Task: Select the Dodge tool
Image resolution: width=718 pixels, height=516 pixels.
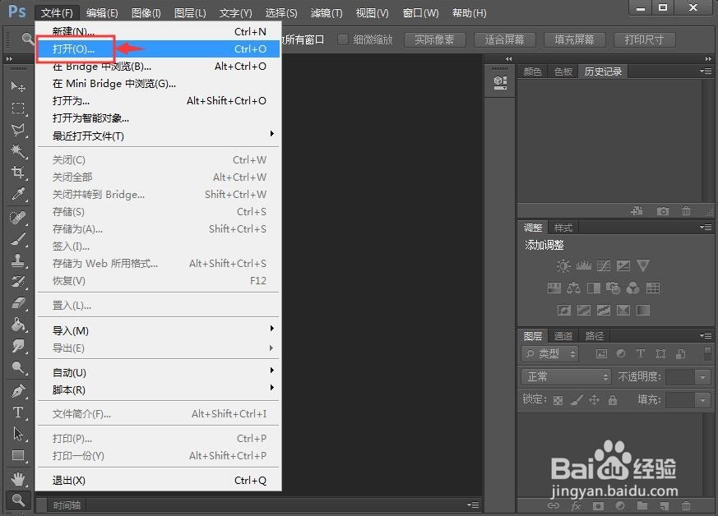Action: click(x=18, y=367)
